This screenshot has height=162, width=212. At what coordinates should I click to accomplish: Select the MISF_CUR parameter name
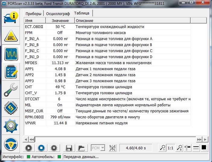(34, 111)
